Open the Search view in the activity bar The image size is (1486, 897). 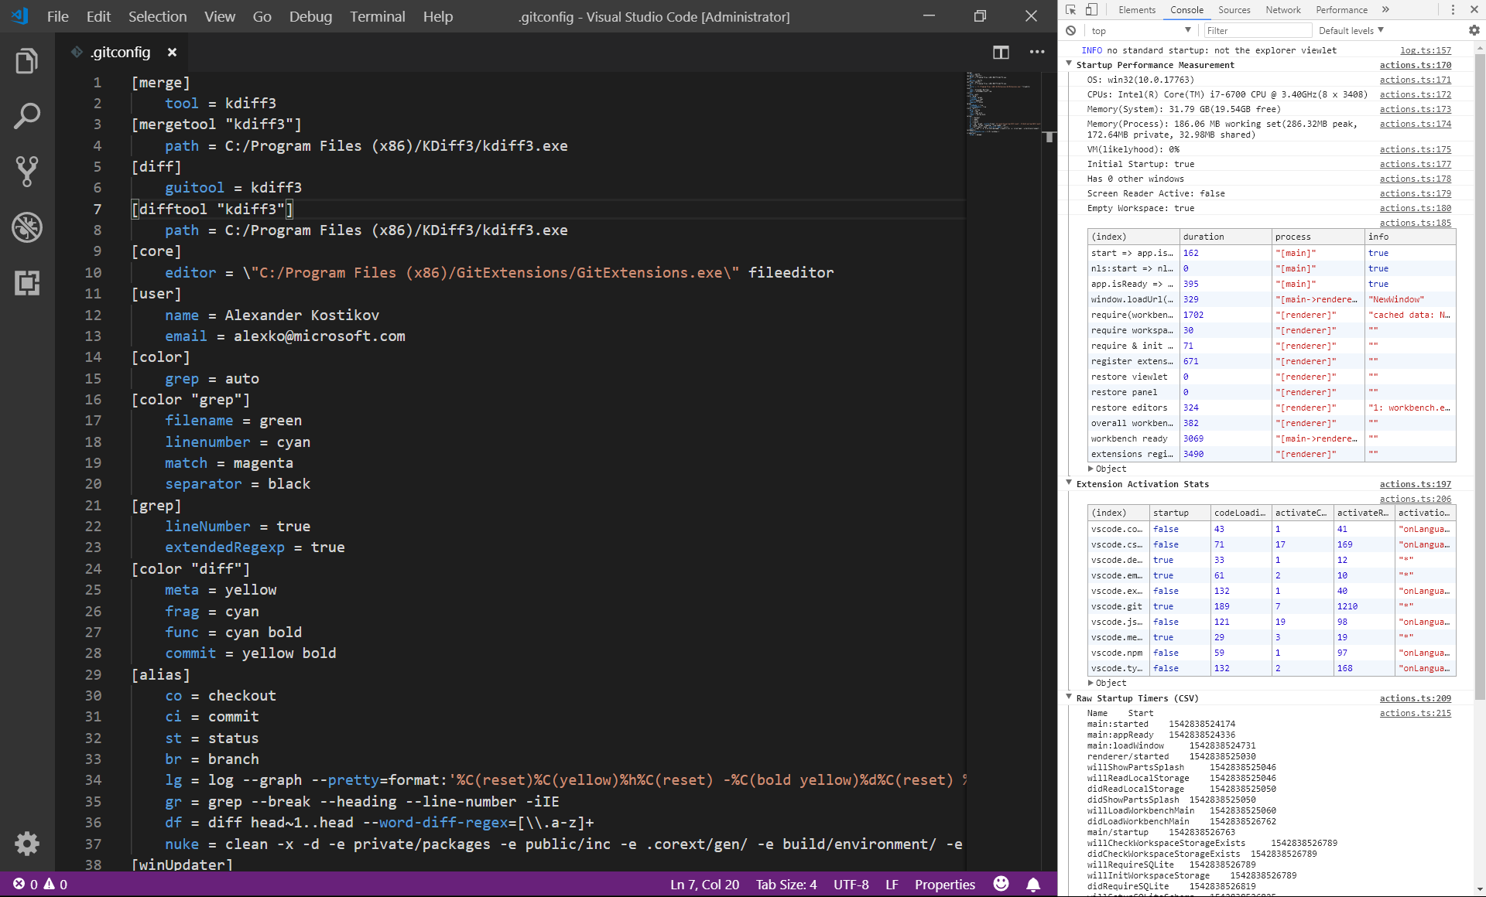(28, 116)
